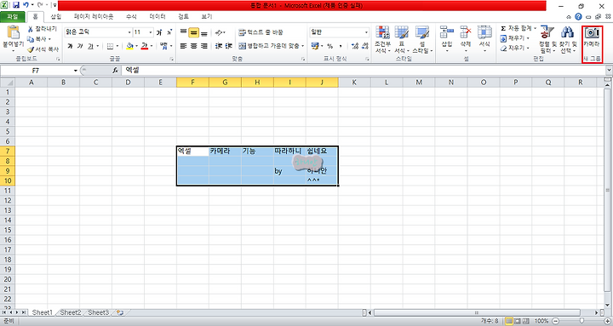Click the Insert cells (삽입) icon
Image resolution: width=613 pixels, height=326 pixels.
tap(446, 32)
